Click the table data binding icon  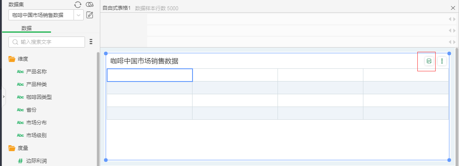coord(429,61)
